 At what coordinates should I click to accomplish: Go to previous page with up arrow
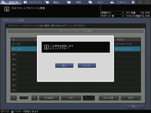[x=13, y=98]
